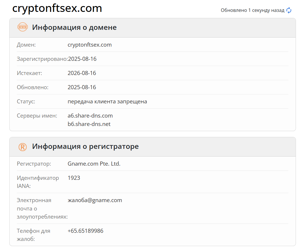This screenshot has width=300, height=249.
Task: Click expiry date 2026-08-16
Action: tap(82, 73)
